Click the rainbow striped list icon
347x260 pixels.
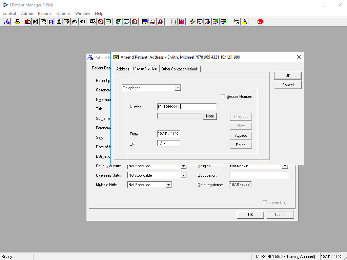[108, 22]
